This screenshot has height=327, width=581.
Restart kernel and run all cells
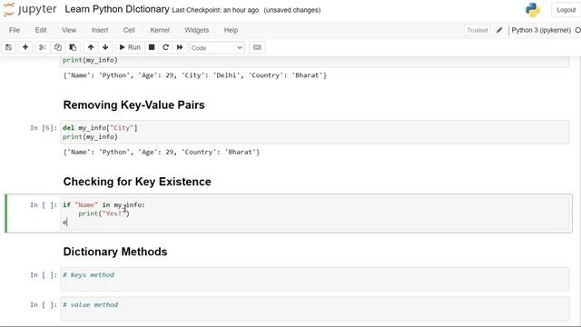click(x=180, y=47)
